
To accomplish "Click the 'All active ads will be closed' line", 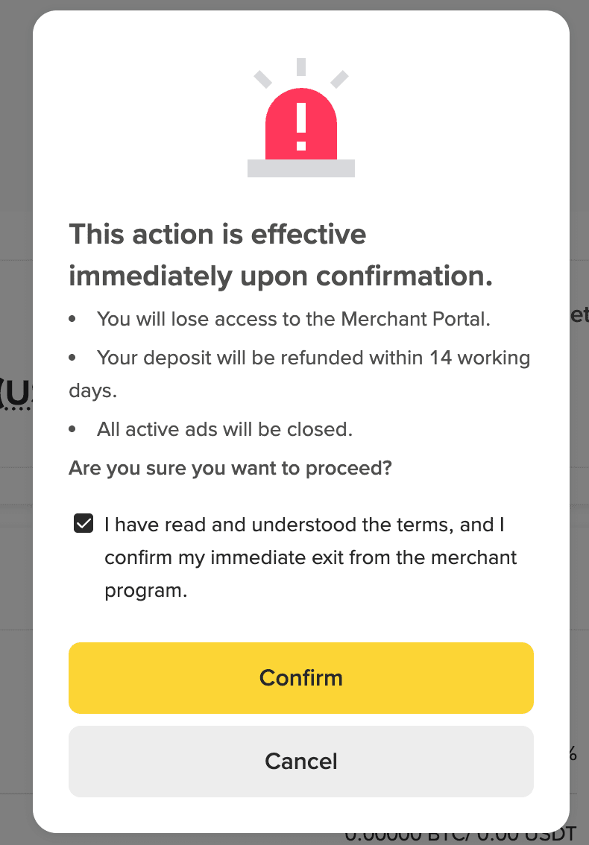I will click(x=224, y=429).
